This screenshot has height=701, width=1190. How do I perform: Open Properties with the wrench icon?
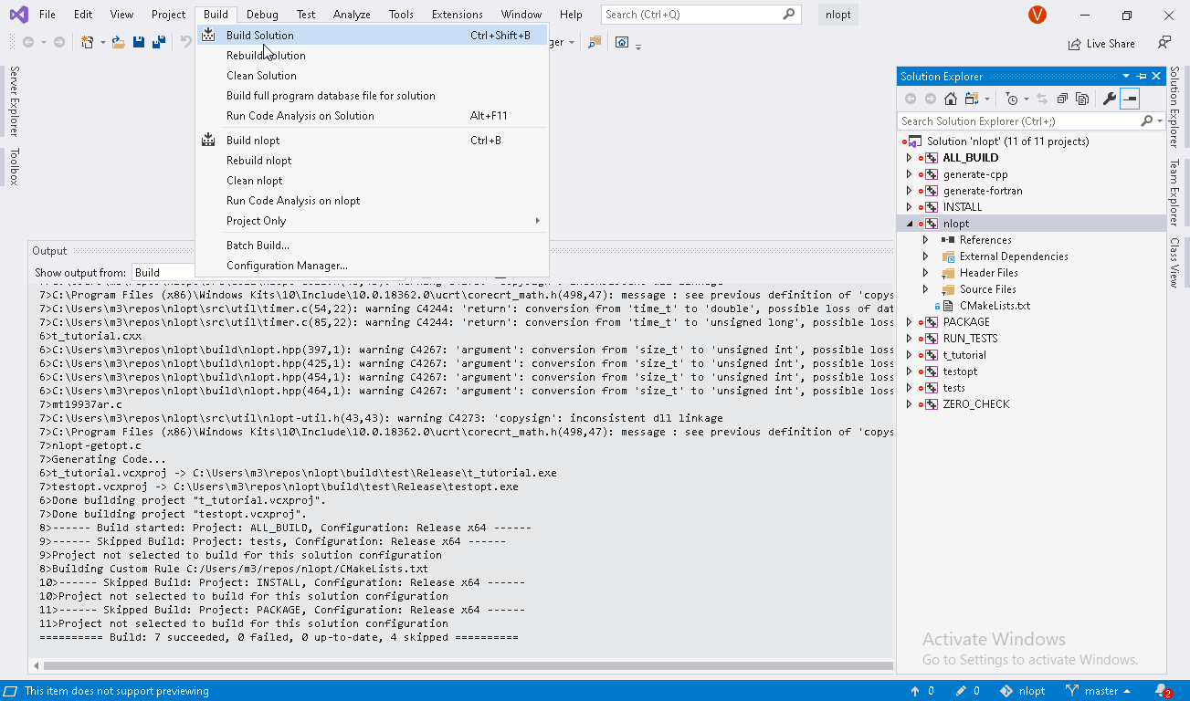point(1110,99)
